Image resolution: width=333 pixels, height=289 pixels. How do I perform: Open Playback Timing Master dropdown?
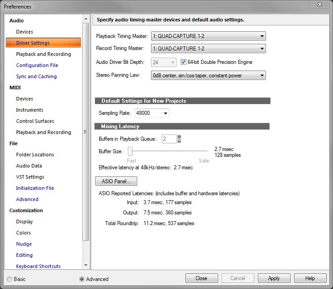click(x=208, y=36)
